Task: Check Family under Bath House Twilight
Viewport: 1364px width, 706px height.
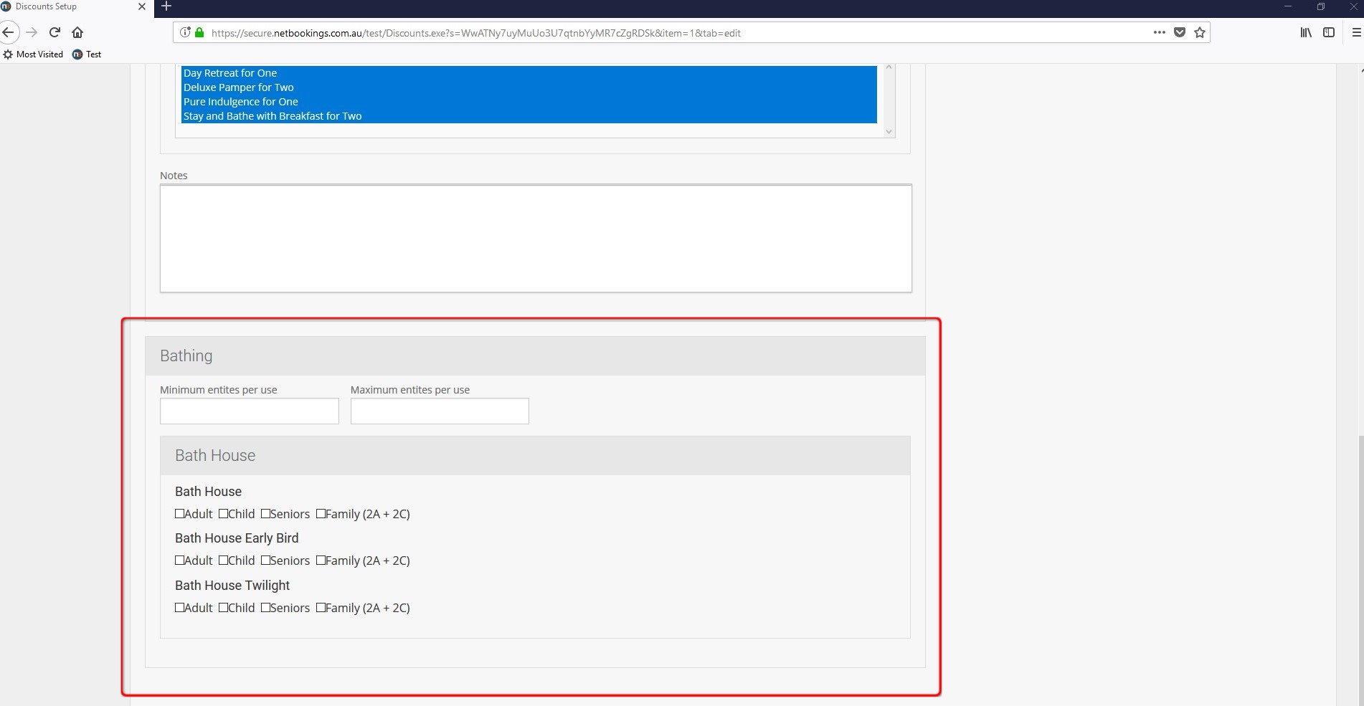Action: click(x=321, y=608)
